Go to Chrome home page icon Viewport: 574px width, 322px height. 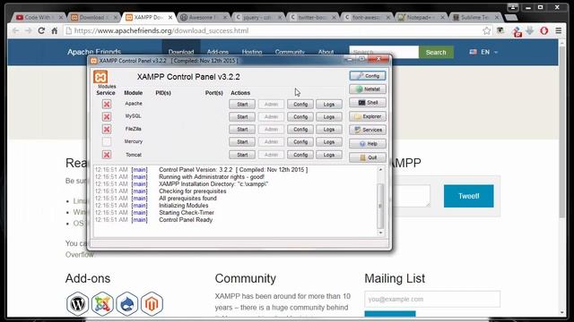(54, 30)
